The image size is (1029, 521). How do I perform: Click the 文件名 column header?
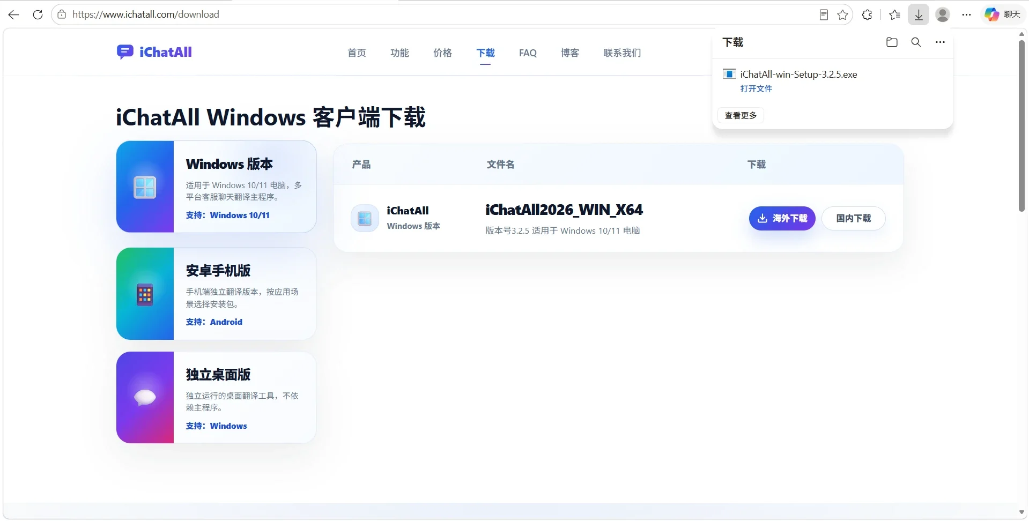pyautogui.click(x=500, y=165)
